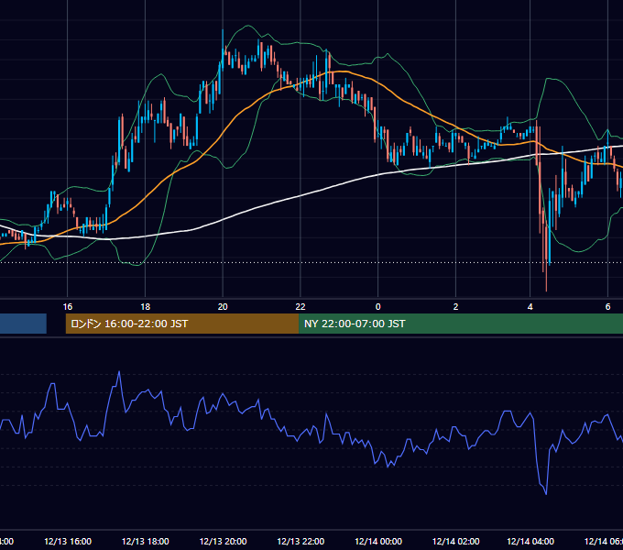Click the 12/13 20:00 date label
The width and height of the screenshot is (623, 550).
223,541
